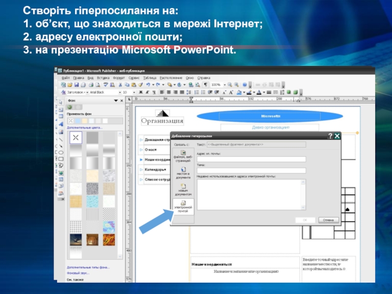Click the 3-D style green cube icon
Image resolution: width=392 pixels, height=294 pixels.
click(295, 92)
